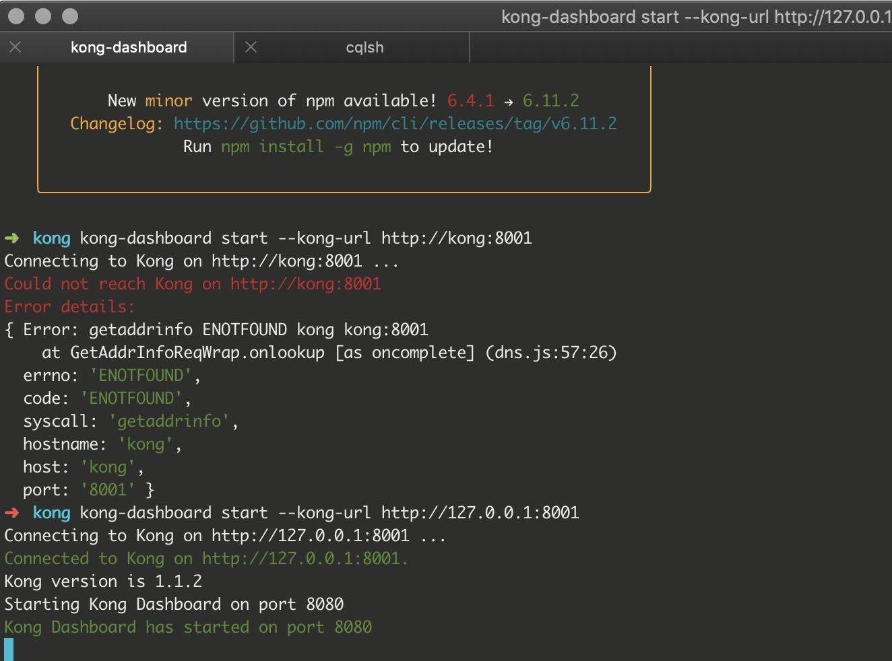Click 'Could not reach Kong' error line
The width and height of the screenshot is (892, 661).
pos(193,284)
